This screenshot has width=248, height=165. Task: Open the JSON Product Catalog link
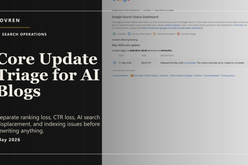click(x=181, y=76)
